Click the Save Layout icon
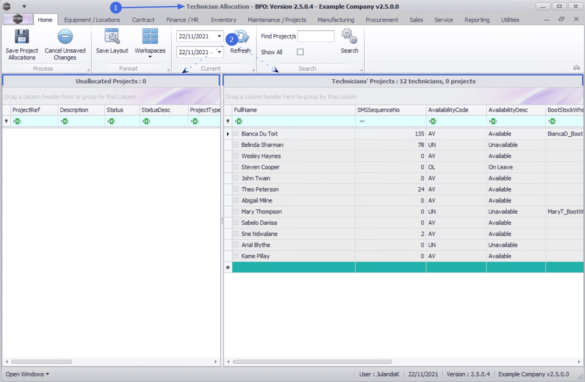585x382 pixels. pos(112,36)
